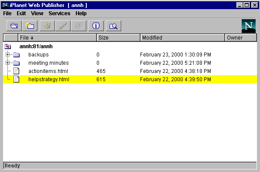Open the Help menu
The image size is (260, 172).
(x=81, y=13)
